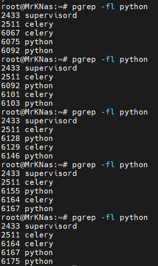The image size is (158, 266).
Task: Click the 6175 python process line
Action: (x=27, y=261)
